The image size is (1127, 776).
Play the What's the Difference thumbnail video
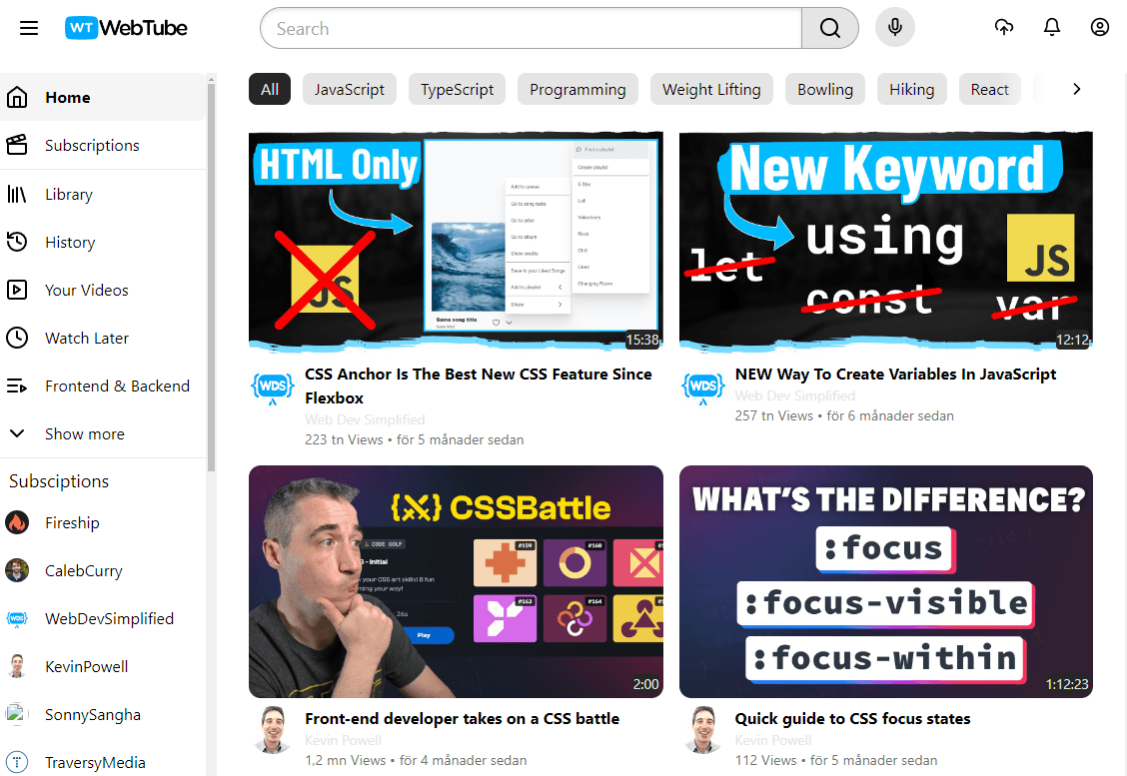886,581
